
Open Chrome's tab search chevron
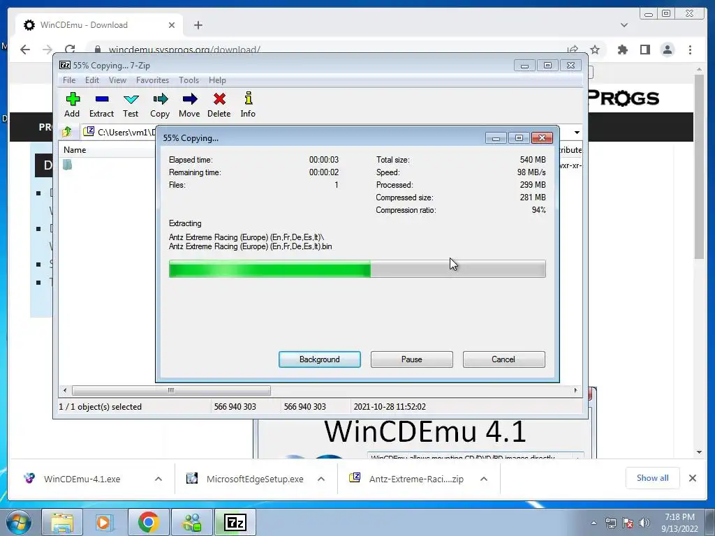pos(624,25)
